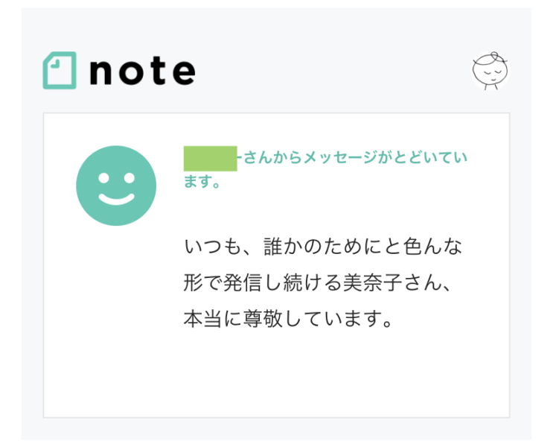Click the left eye of the smiley icon

point(103,177)
